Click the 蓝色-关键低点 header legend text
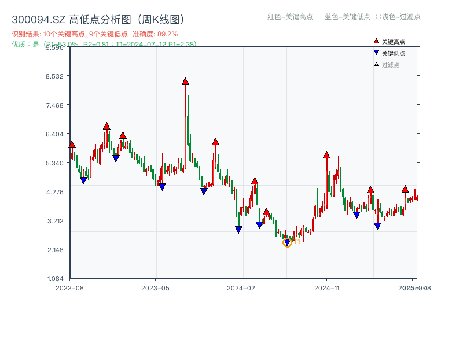The width and height of the screenshot is (463, 347). pos(347,17)
